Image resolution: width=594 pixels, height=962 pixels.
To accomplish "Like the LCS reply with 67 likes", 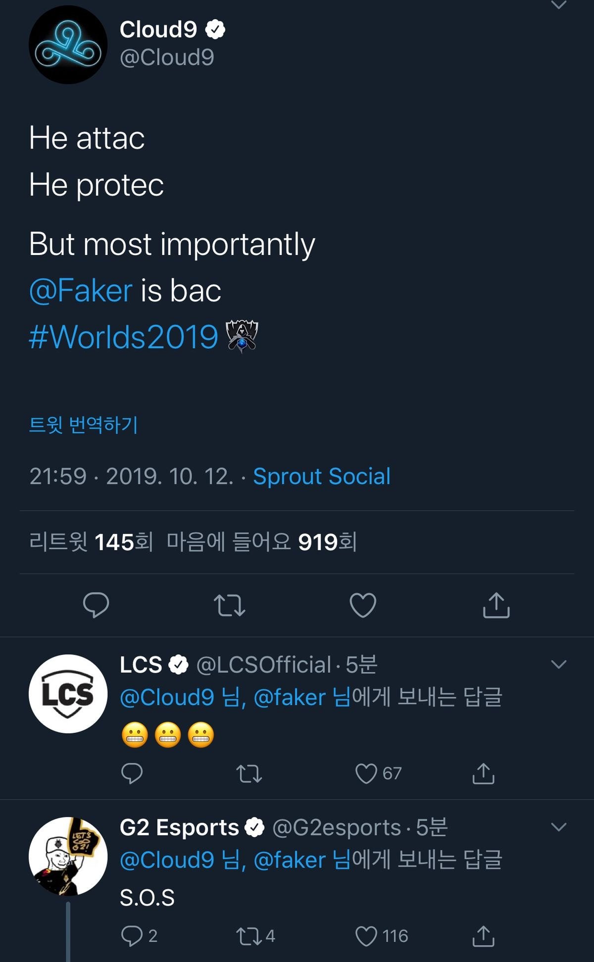I will (367, 773).
